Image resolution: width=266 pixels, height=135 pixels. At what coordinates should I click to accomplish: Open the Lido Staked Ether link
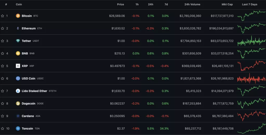pos(35,91)
